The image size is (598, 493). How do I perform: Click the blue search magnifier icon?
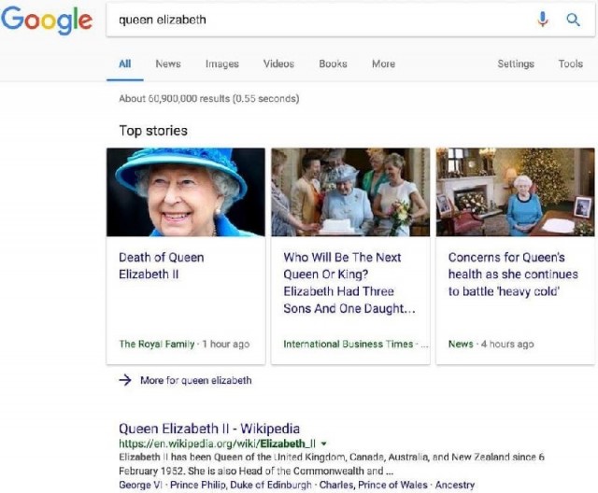(x=573, y=20)
